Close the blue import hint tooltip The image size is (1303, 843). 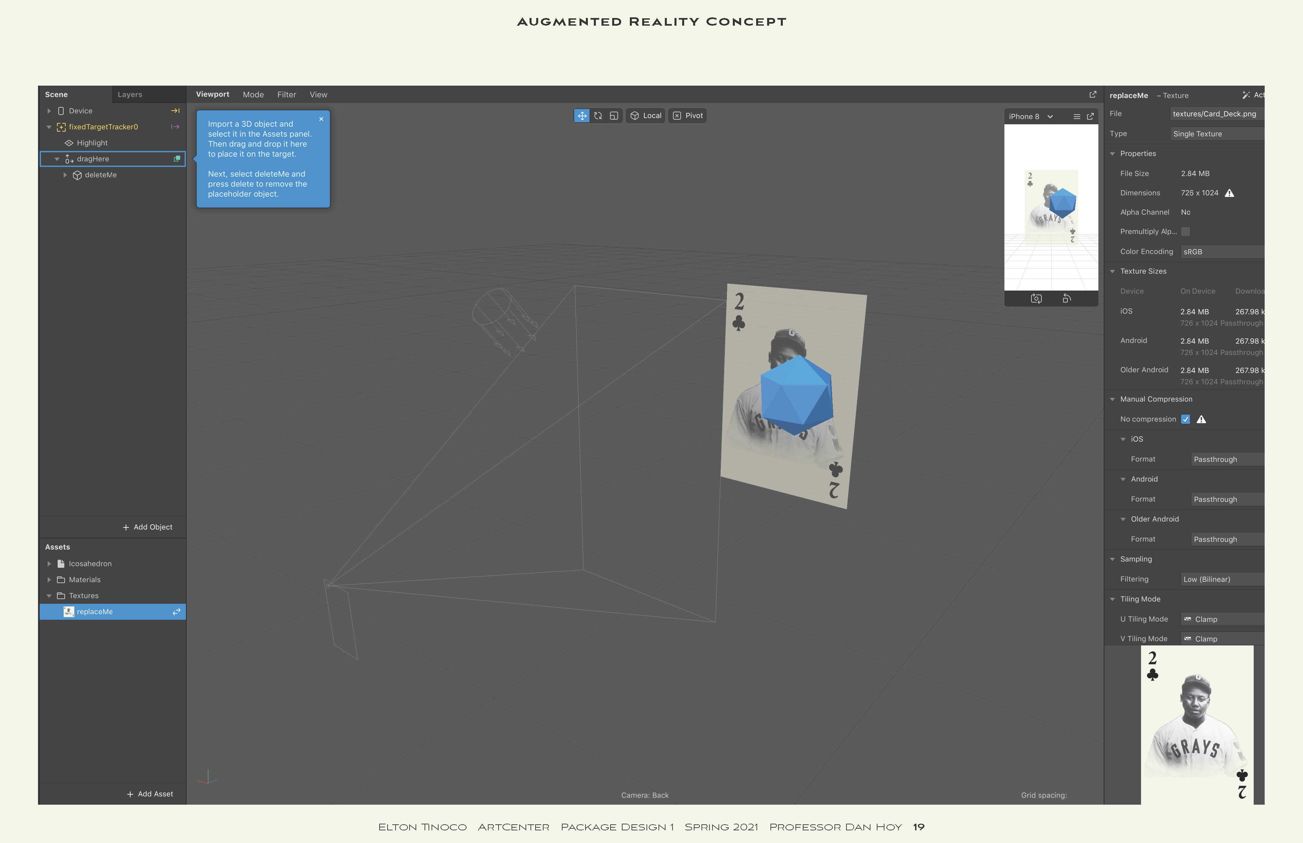point(321,119)
